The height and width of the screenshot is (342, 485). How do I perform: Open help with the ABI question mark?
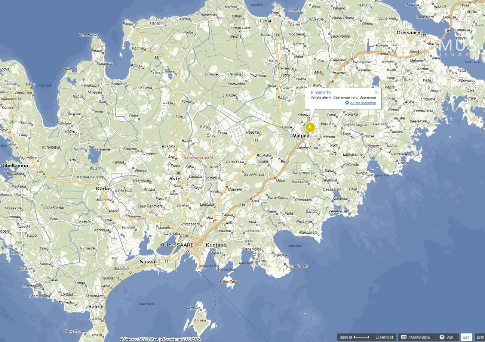442,337
